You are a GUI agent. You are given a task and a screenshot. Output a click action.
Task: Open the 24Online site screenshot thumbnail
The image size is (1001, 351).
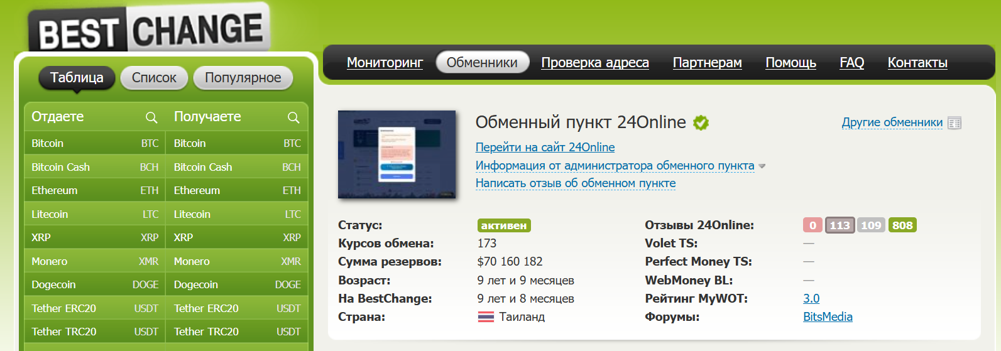point(397,154)
